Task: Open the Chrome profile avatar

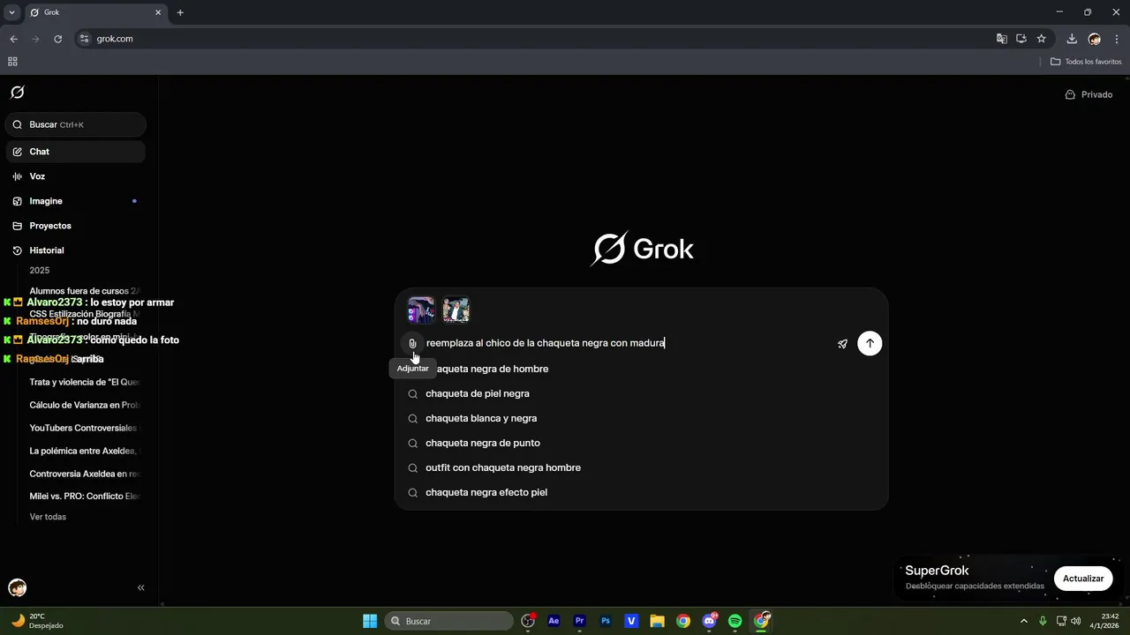Action: (1095, 39)
